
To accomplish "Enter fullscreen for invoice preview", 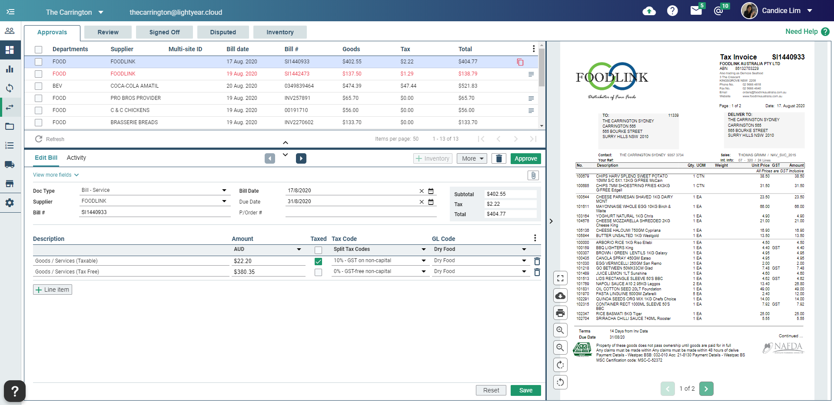I will 560,278.
